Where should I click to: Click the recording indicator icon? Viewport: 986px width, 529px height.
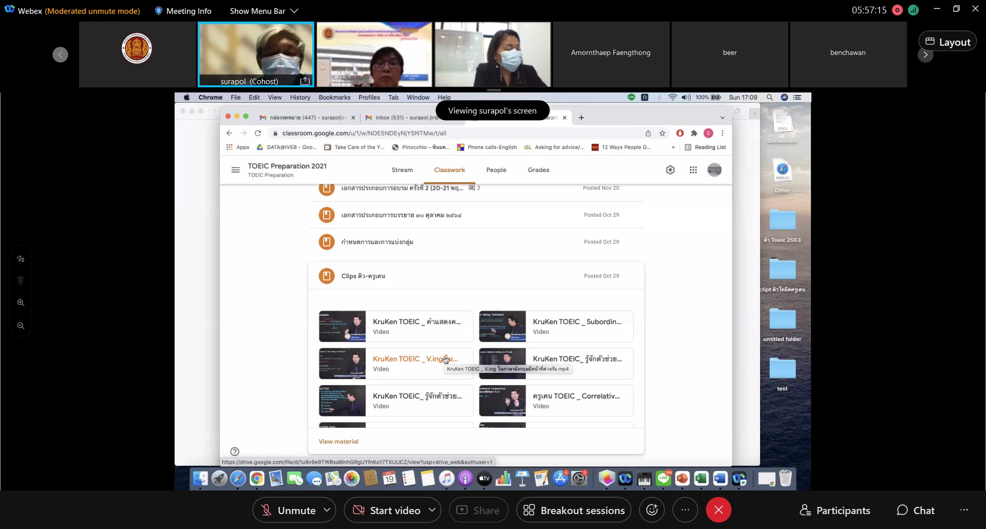(897, 10)
